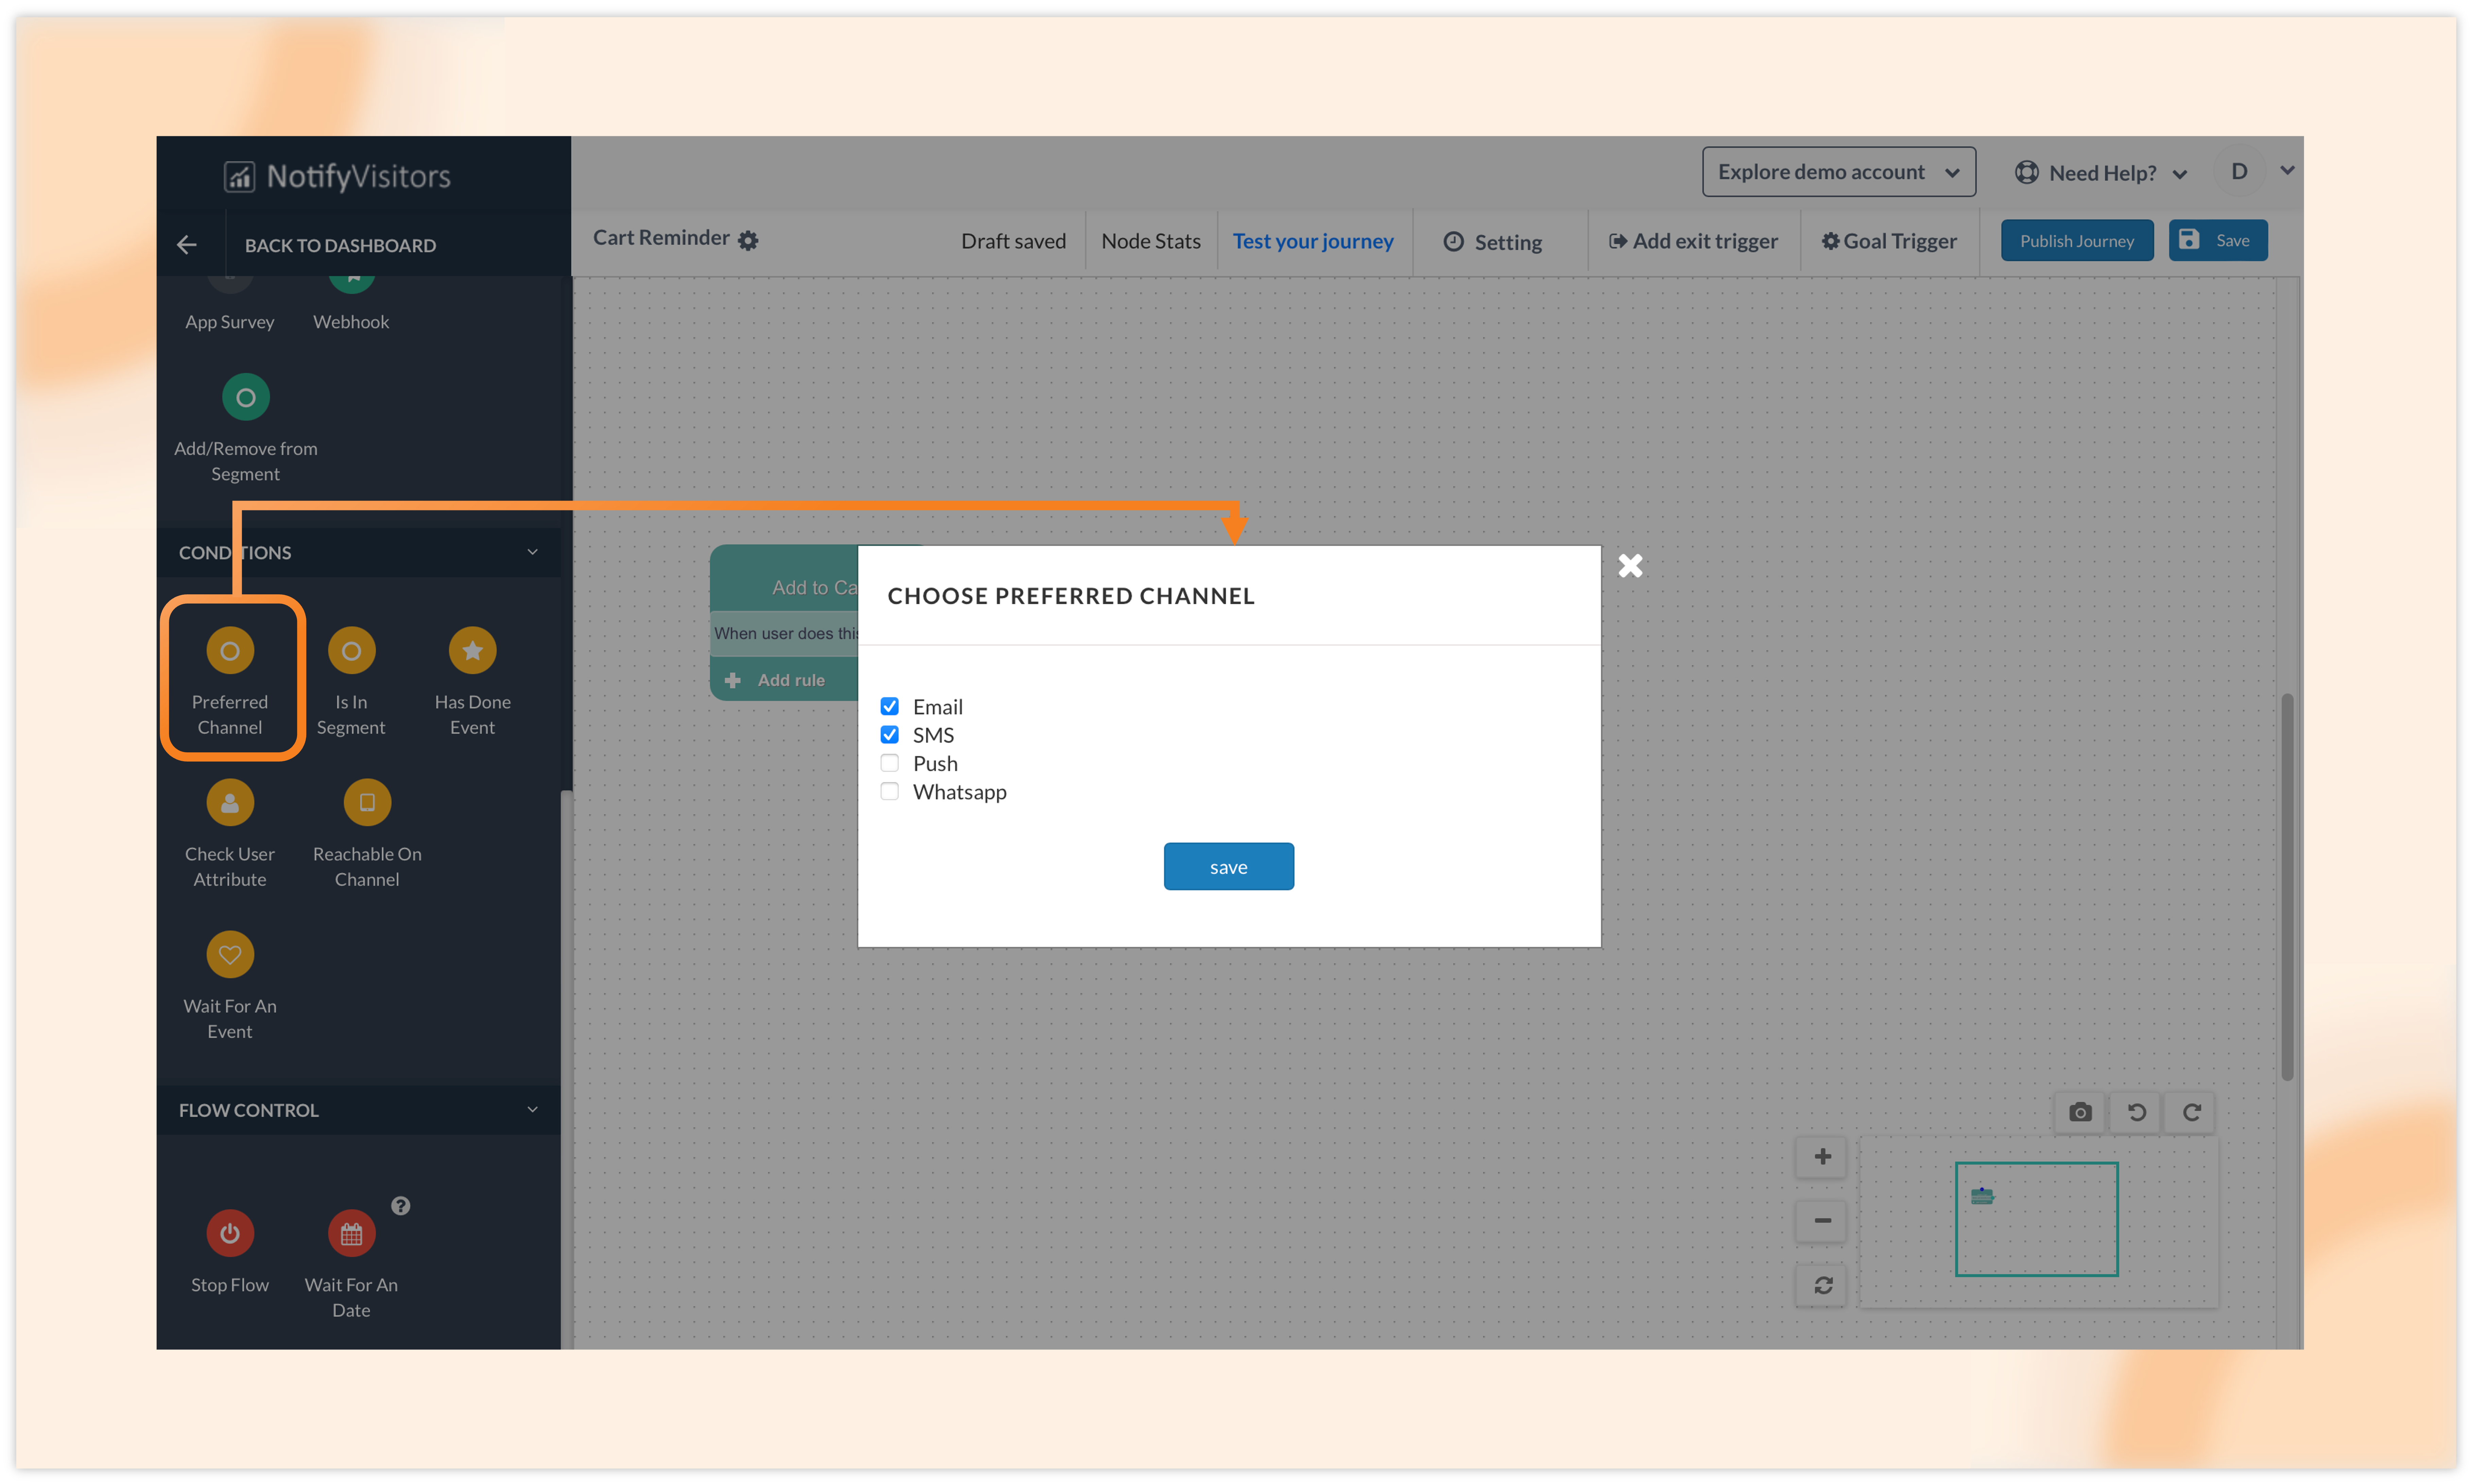Select the Stop Flow power icon
2472x1484 pixels.
[230, 1233]
